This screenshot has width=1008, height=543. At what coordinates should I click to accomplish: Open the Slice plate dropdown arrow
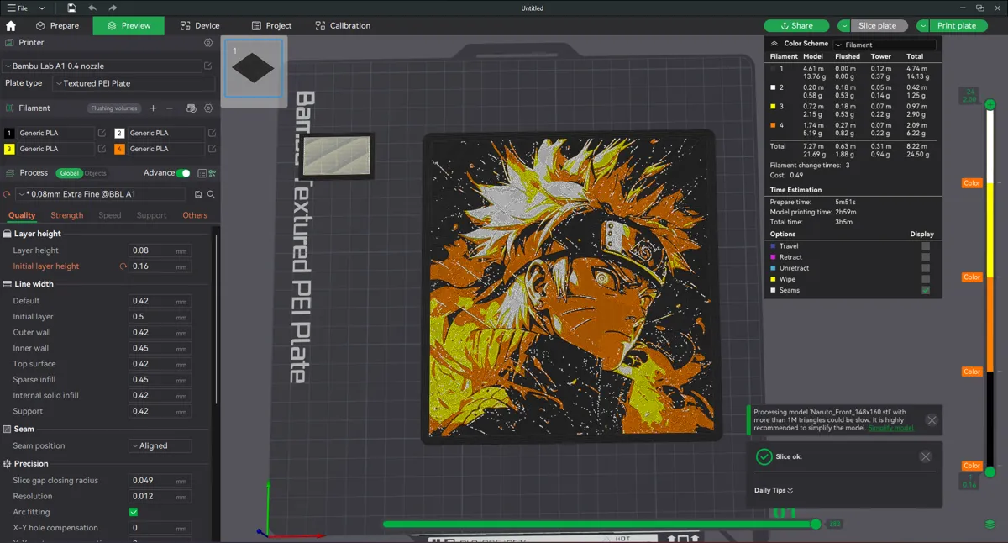(844, 26)
